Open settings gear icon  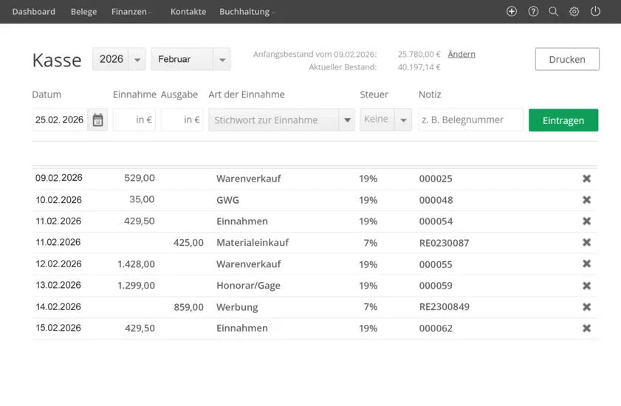point(574,12)
